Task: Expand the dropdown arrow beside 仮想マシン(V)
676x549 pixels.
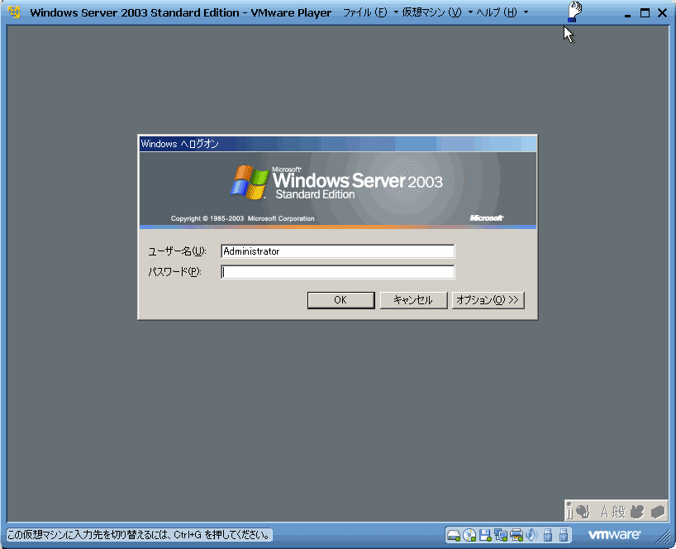Action: (470, 12)
